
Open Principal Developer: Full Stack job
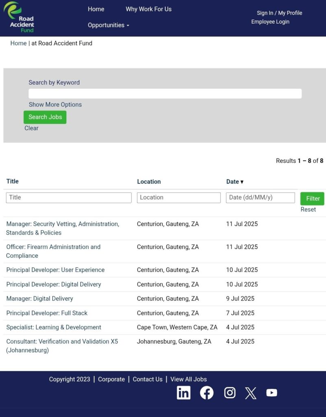(x=47, y=313)
